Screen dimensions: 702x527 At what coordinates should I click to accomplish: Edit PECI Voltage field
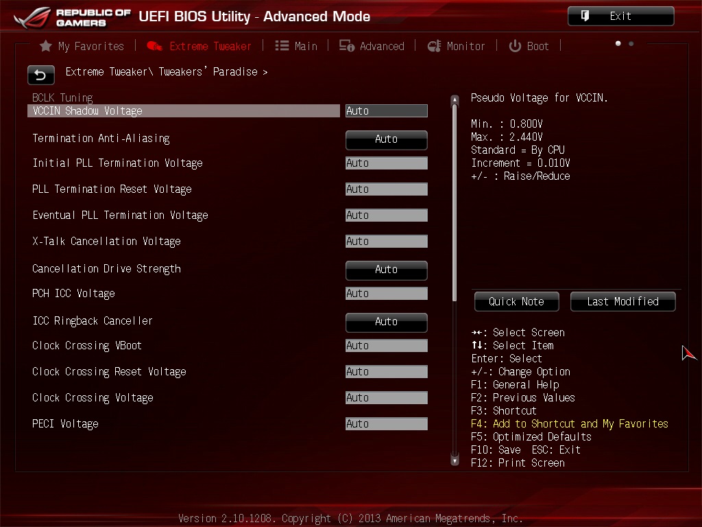point(387,424)
